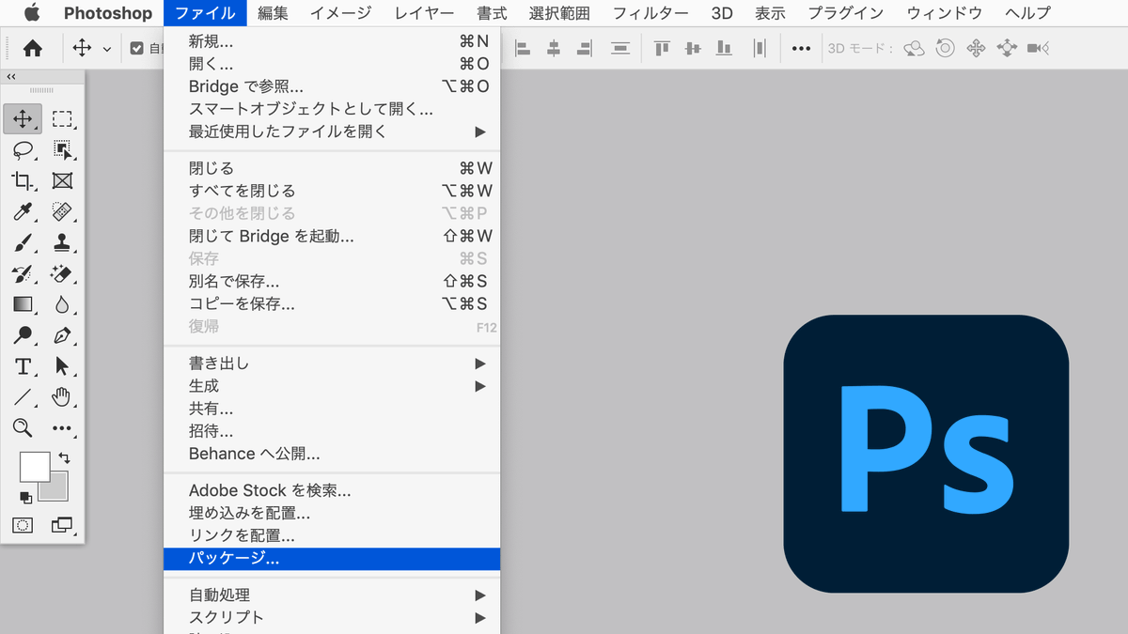Select the Hand tool
The height and width of the screenshot is (634, 1128).
point(62,396)
